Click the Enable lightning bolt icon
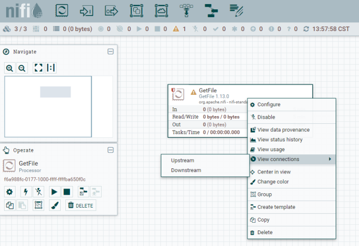Image resolution: width=359 pixels, height=246 pixels. click(26, 192)
